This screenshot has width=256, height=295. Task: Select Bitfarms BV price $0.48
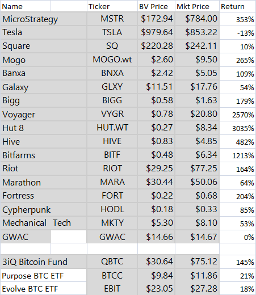156,155
